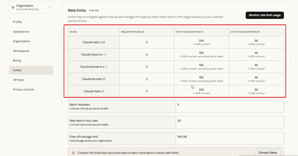Open the API keys page
298x156 pixels.
tap(18, 80)
